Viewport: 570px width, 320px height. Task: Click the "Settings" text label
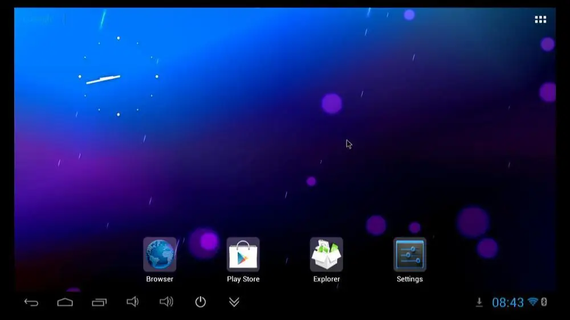[410, 279]
